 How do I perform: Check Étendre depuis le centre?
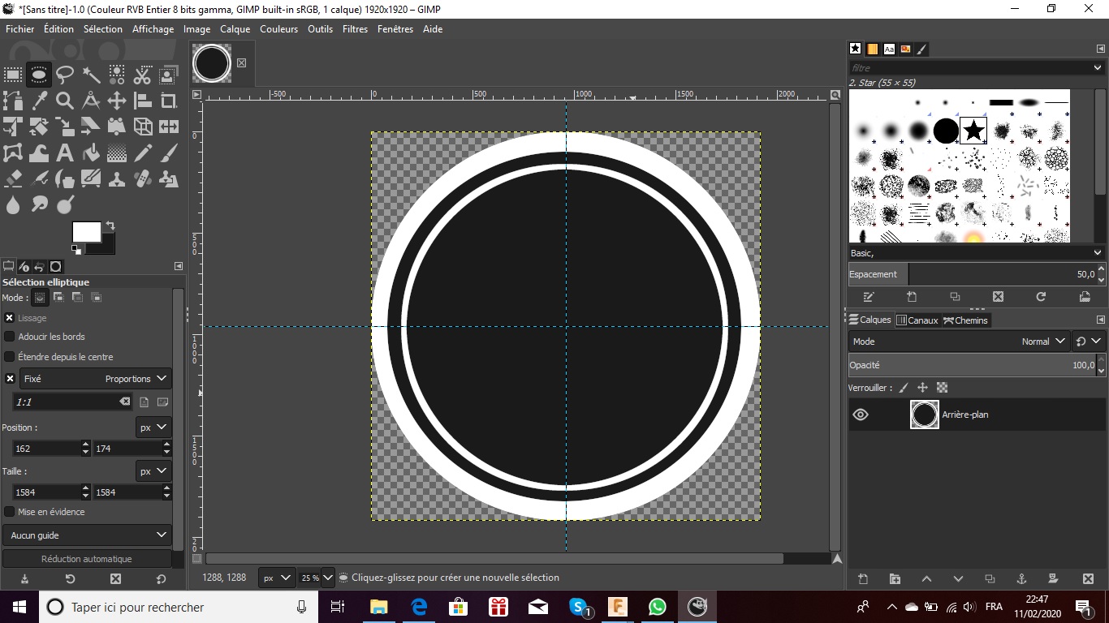pyautogui.click(x=10, y=357)
